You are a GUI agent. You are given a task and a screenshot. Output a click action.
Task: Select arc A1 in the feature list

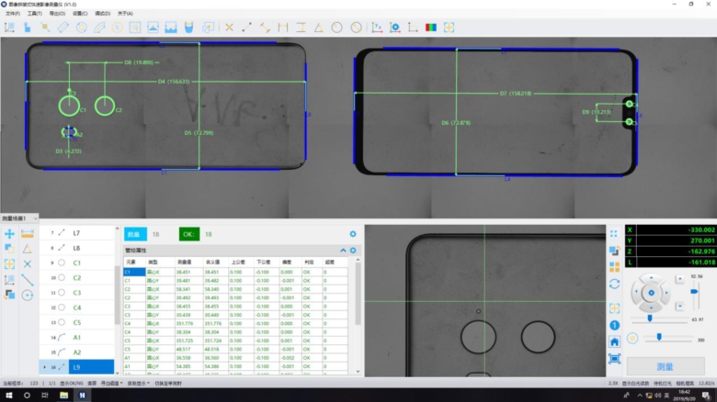point(77,337)
